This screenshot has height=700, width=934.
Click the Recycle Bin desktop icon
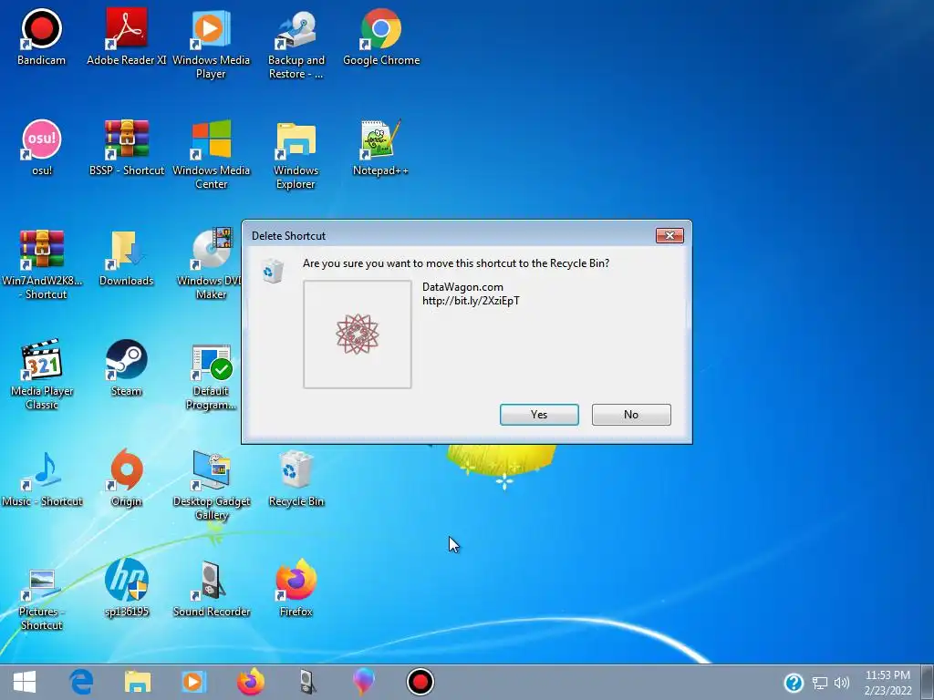pyautogui.click(x=296, y=479)
